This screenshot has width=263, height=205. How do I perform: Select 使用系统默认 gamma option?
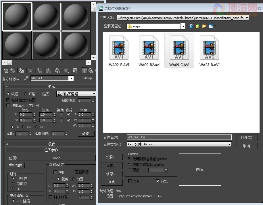click(x=129, y=164)
